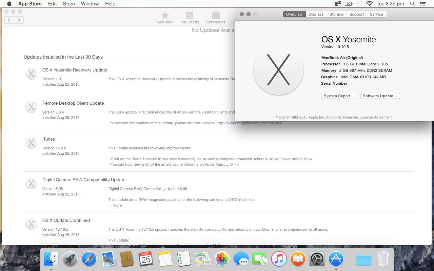Go forward in App Store
The height and width of the screenshot is (271, 434).
pos(19,20)
